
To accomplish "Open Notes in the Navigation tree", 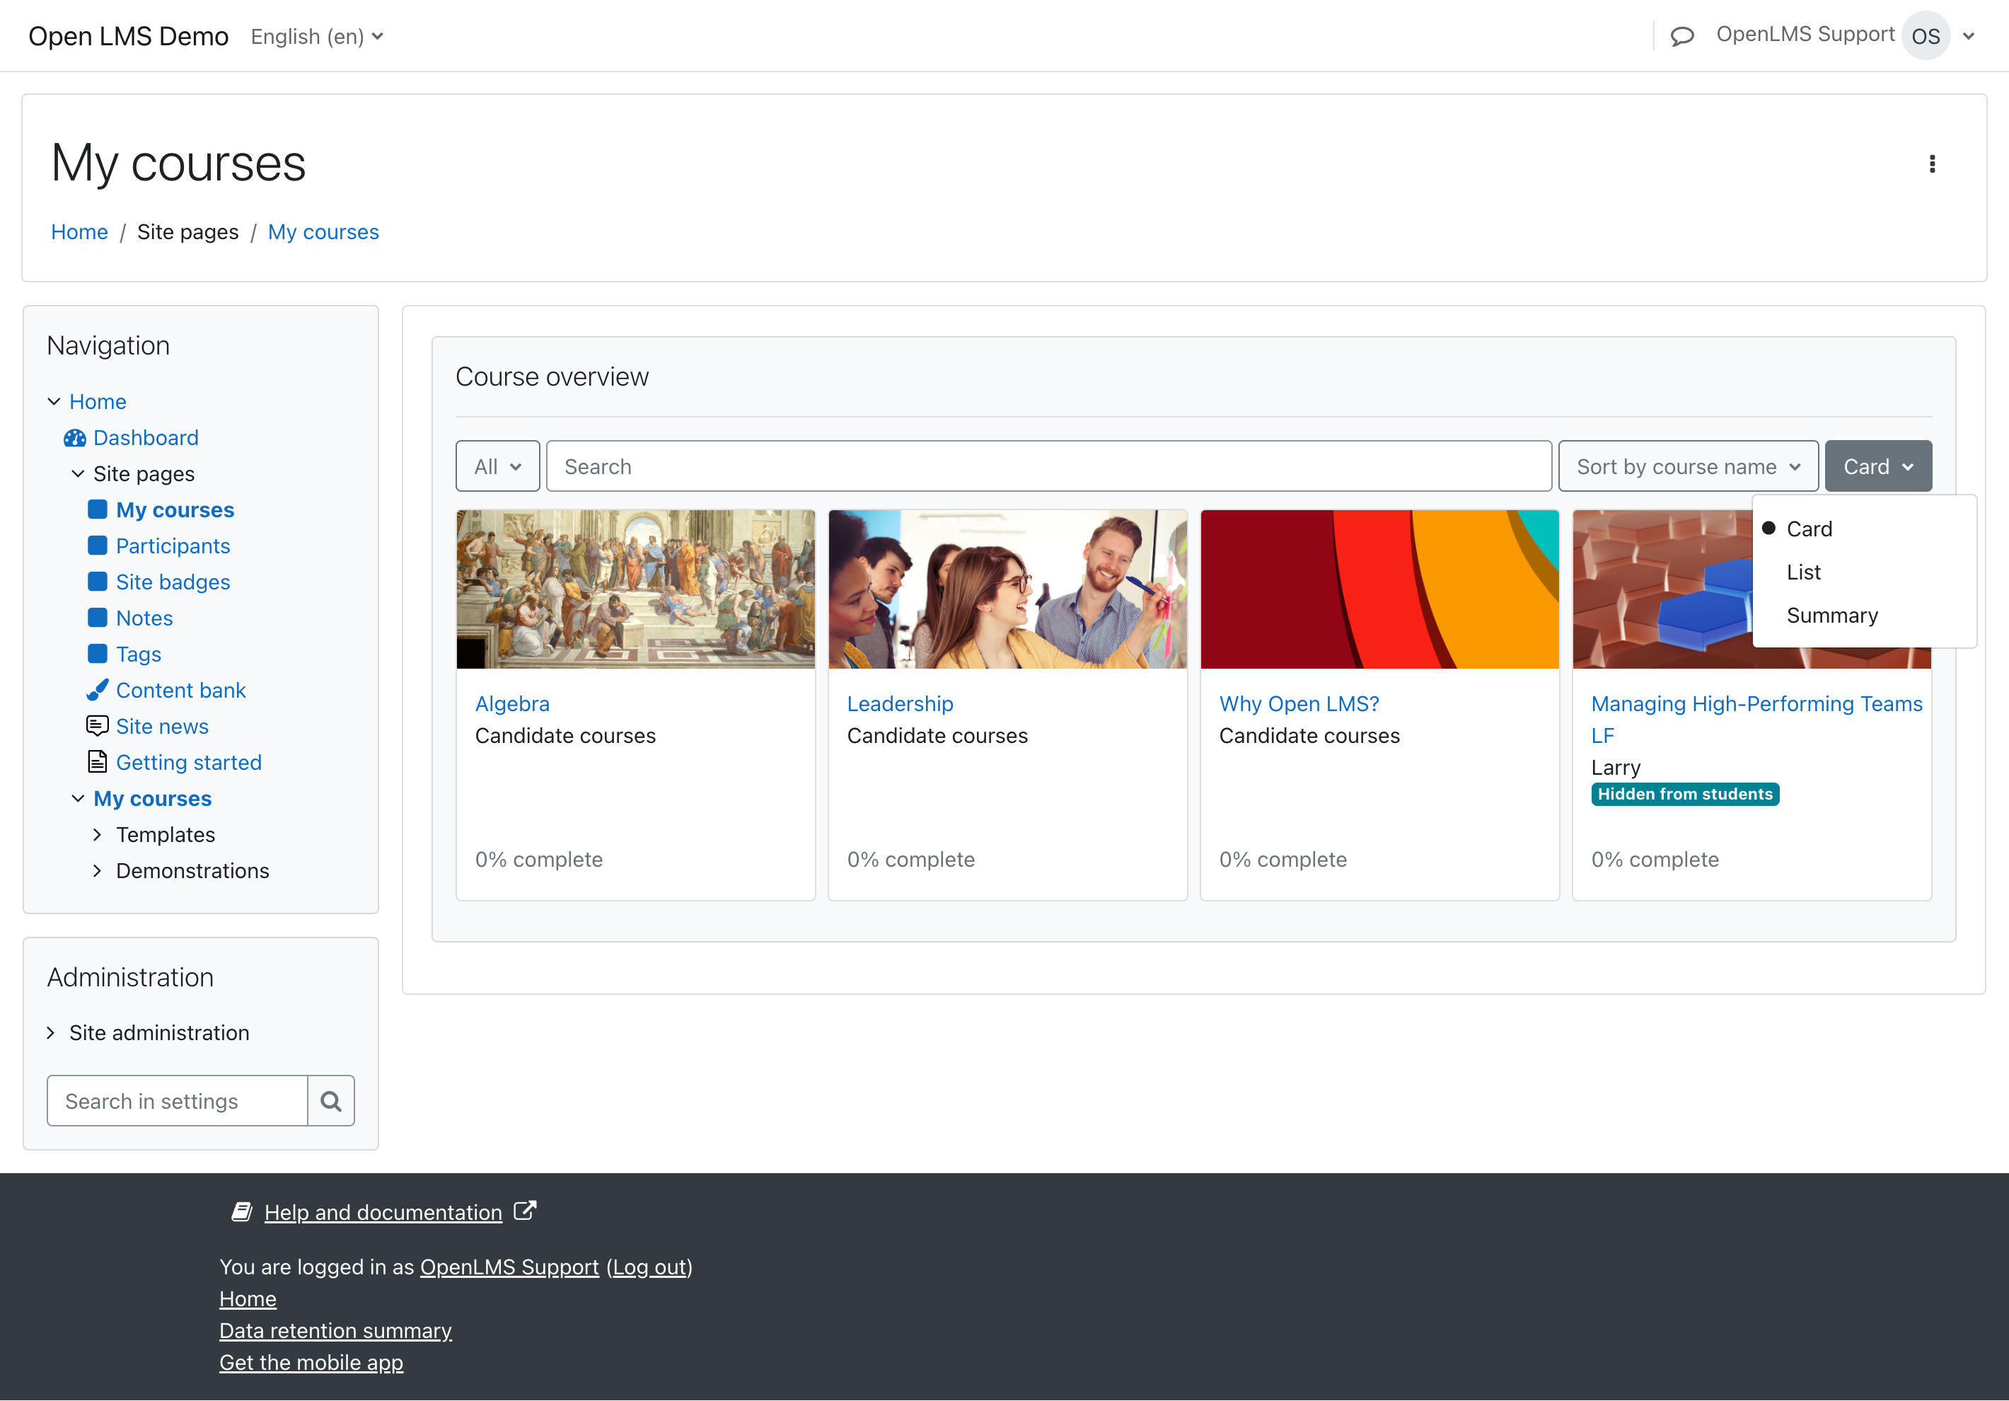I will coord(144,617).
